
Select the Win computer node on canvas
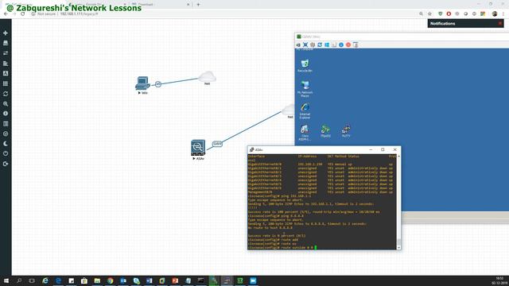pos(142,83)
